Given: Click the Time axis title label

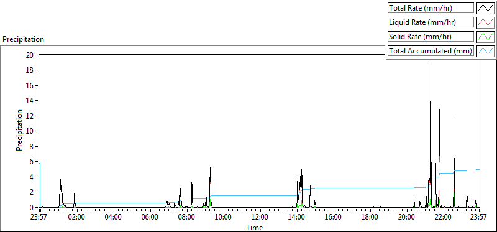Looking at the screenshot, I should click(254, 228).
